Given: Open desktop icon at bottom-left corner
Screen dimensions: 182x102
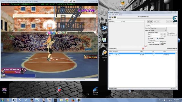Looking at the screenshot, I should (5, 90).
